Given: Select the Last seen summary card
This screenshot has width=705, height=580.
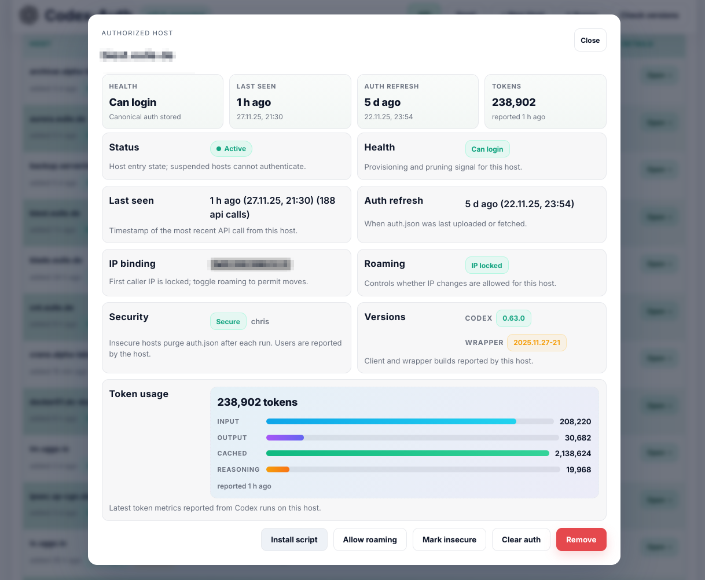Looking at the screenshot, I should tap(290, 101).
